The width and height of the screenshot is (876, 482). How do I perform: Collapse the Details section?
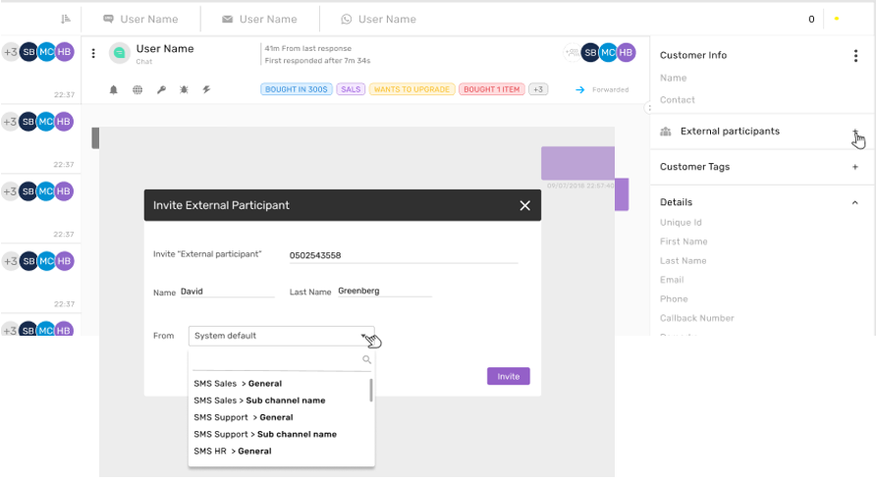pos(854,203)
